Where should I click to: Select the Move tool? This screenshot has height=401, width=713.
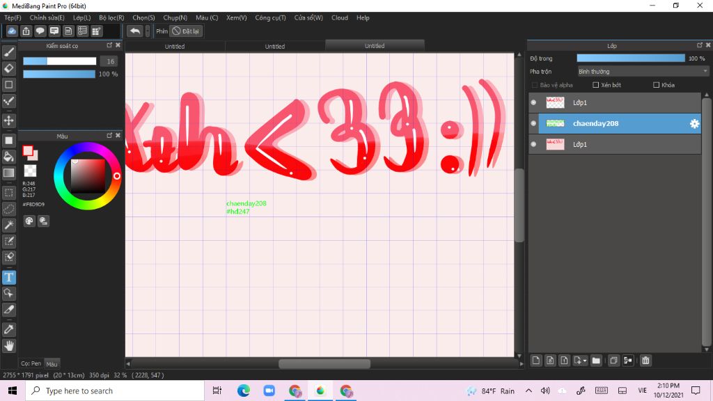8,120
